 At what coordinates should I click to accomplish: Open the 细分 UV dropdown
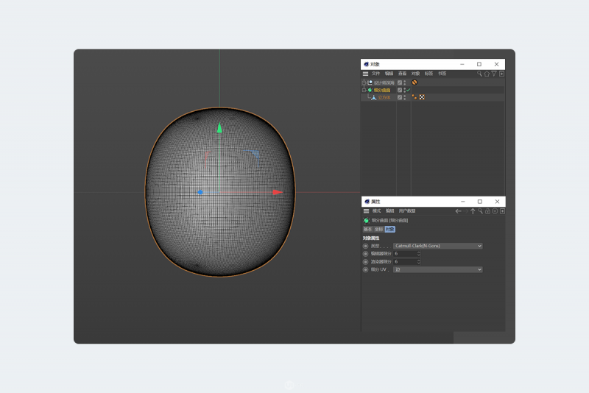[x=437, y=269]
